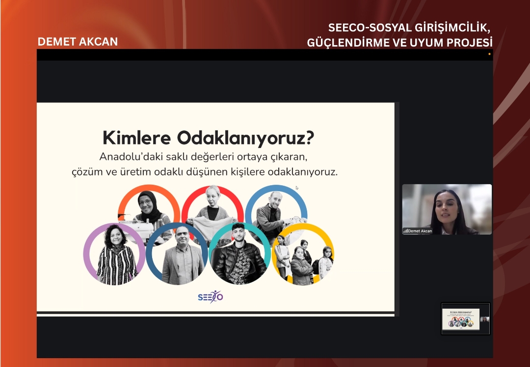Click the orange status dot above the slide area
Screen dimensions: 530x367
pyautogui.click(x=489, y=55)
